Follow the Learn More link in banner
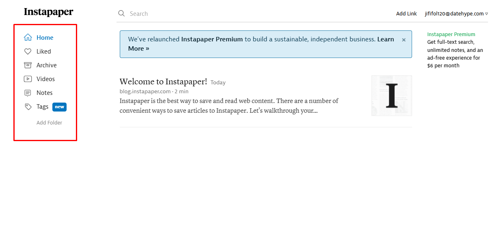Screen dimensions: 503x251 pyautogui.click(x=261, y=44)
